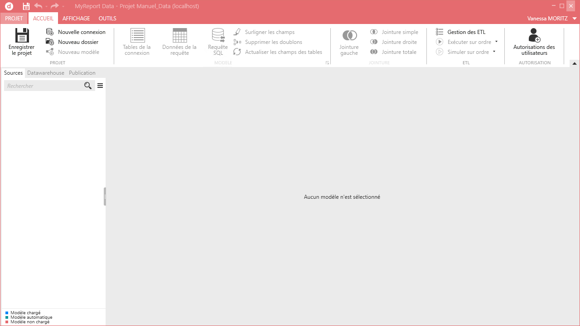Screen dimensions: 580x326
Task: Expand the Exécuter sur ordre dropdown arrow
Action: [496, 42]
